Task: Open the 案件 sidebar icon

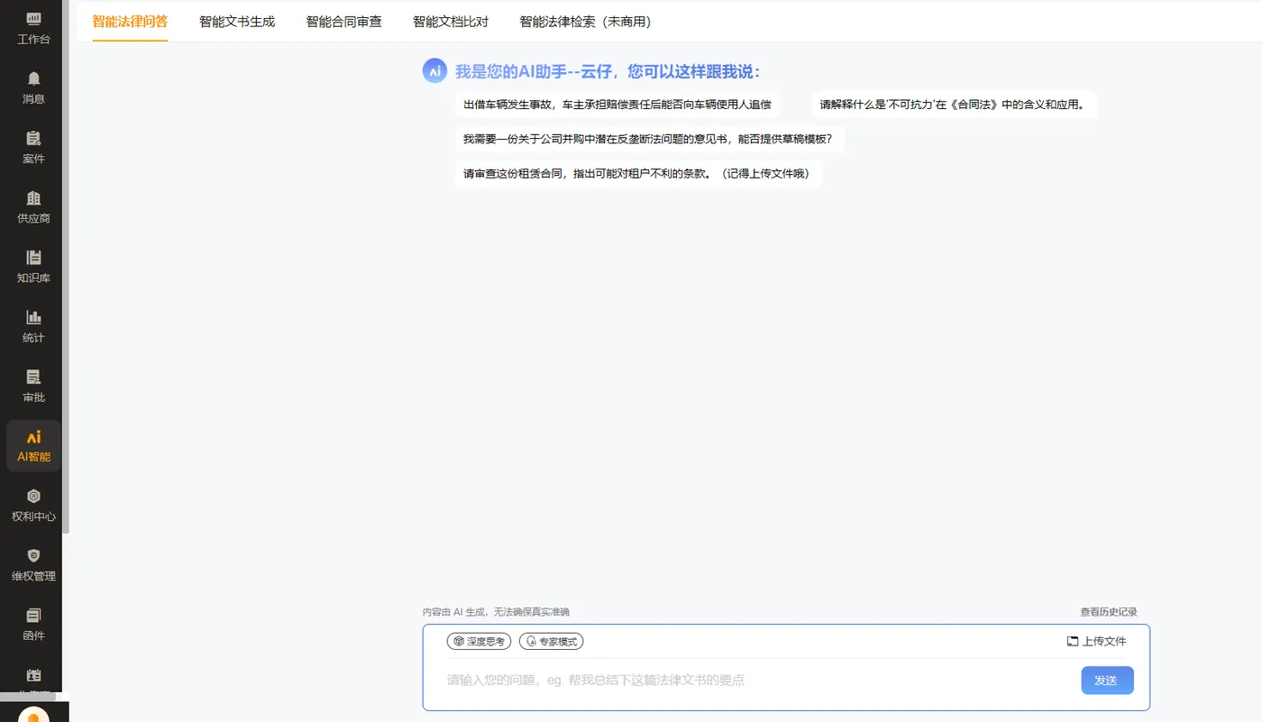Action: pyautogui.click(x=33, y=138)
